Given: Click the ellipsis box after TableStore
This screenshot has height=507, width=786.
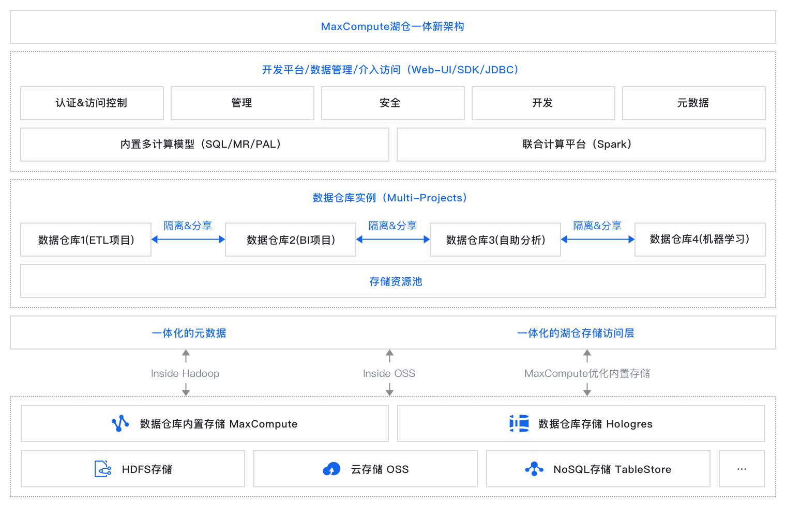Looking at the screenshot, I should point(742,469).
